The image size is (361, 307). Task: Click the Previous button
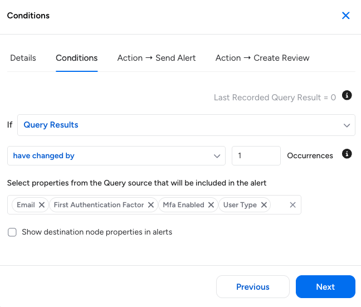tap(253, 287)
